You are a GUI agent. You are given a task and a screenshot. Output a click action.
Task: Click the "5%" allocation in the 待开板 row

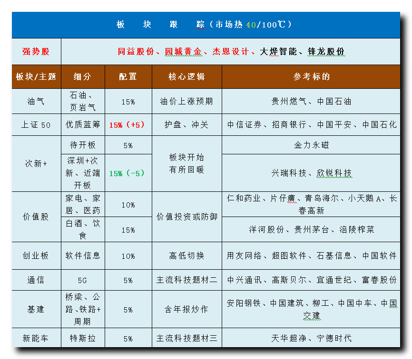(x=128, y=145)
